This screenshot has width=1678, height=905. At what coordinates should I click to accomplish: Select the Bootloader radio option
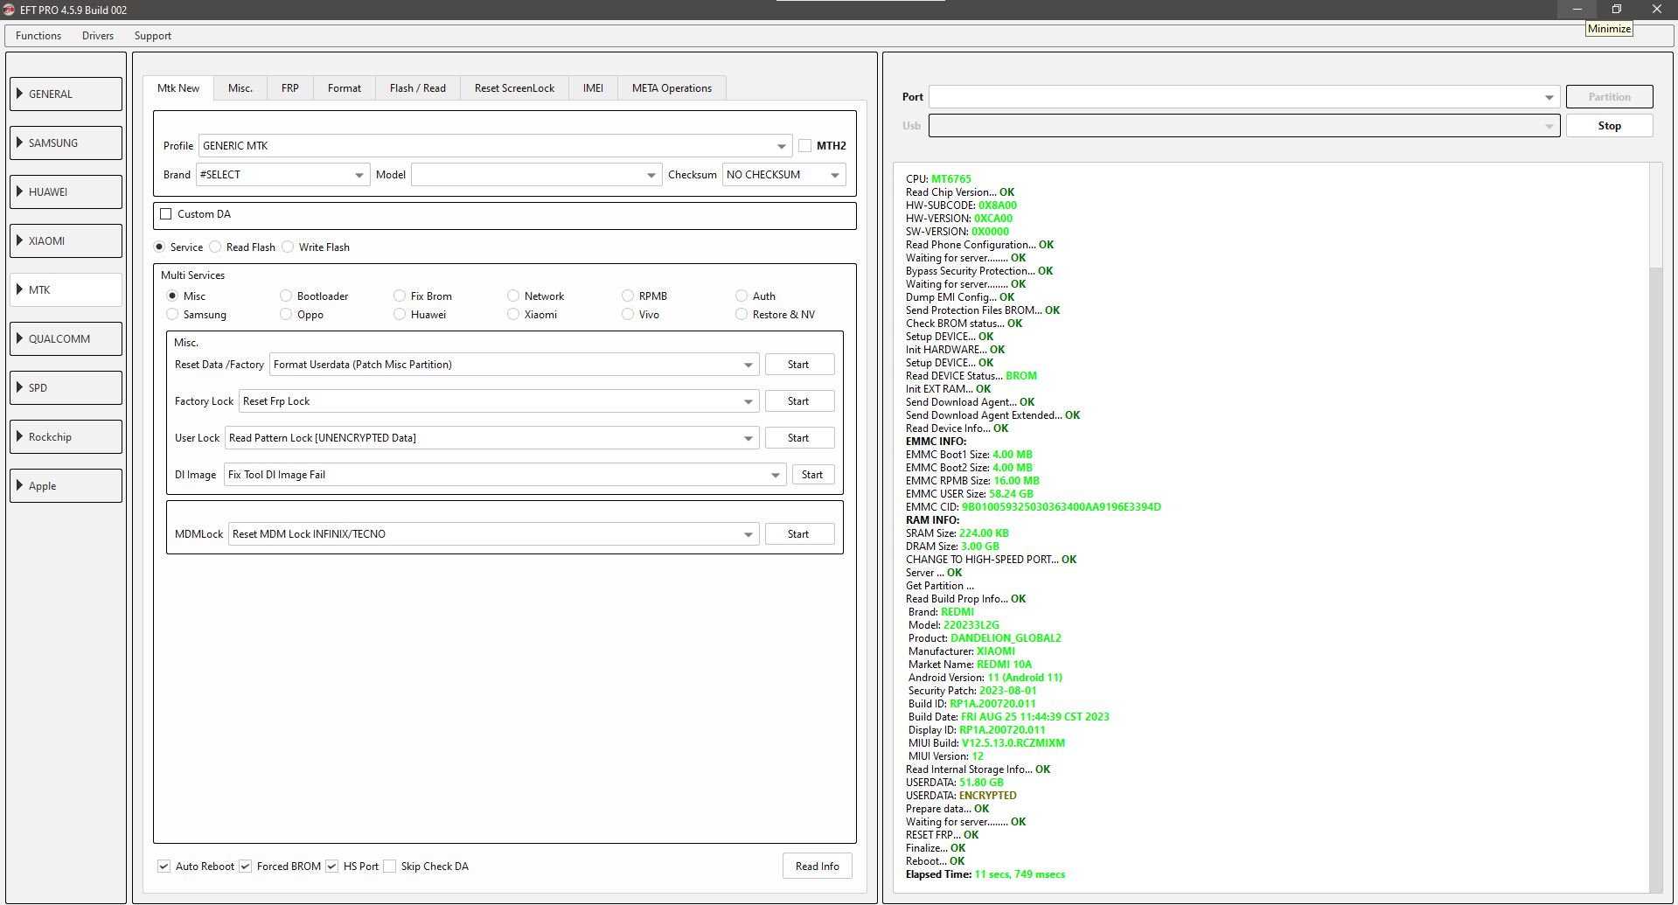(x=286, y=296)
